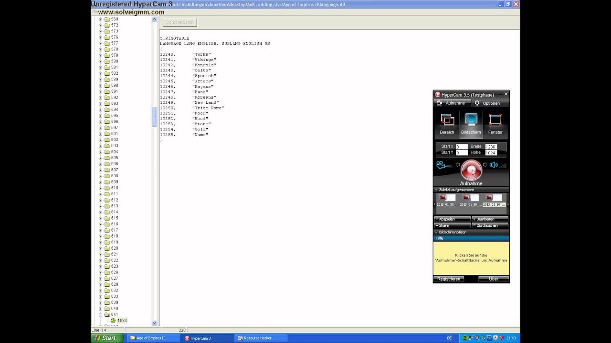Click the tree scrollbar up arrow
611x343 pixels.
[x=154, y=20]
